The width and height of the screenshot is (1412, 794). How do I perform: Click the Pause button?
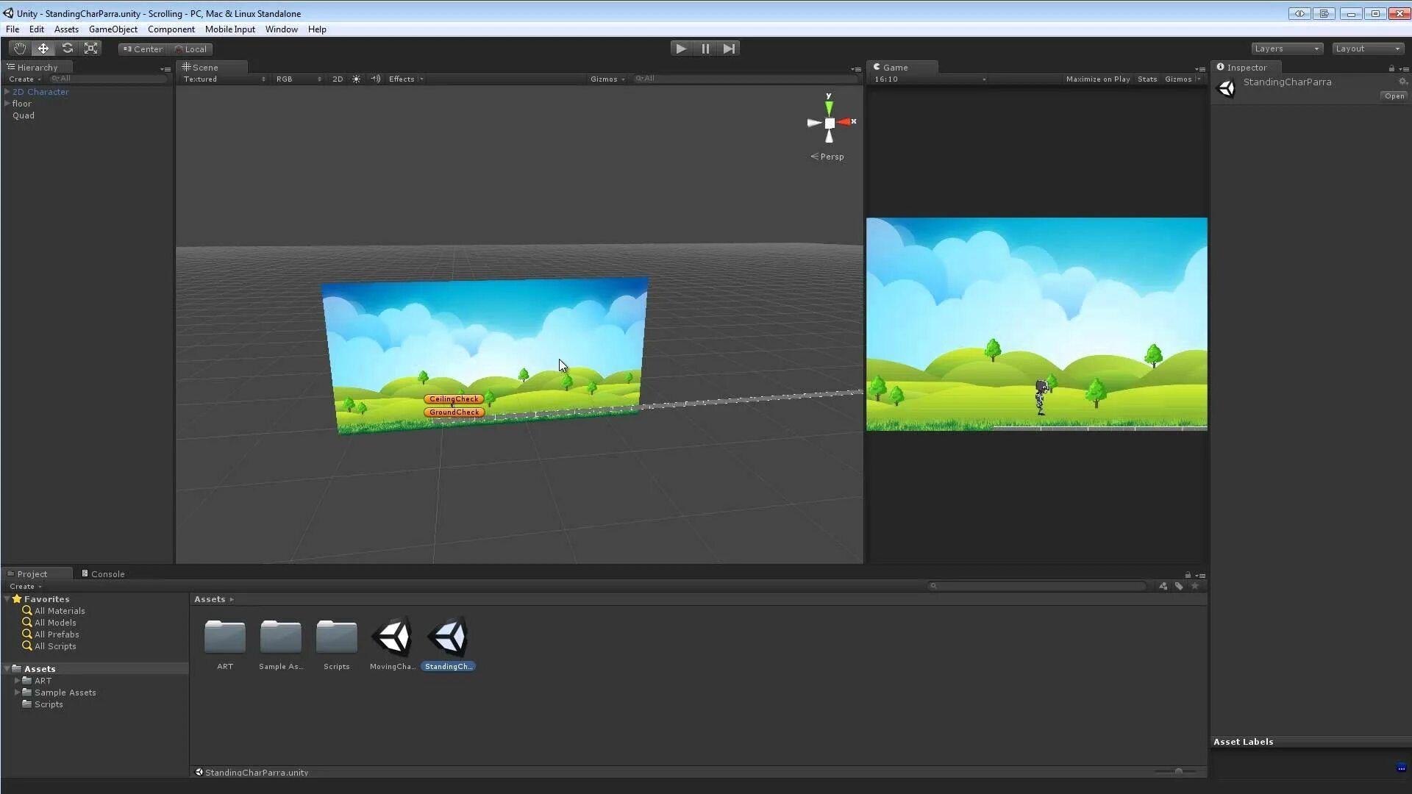(705, 49)
